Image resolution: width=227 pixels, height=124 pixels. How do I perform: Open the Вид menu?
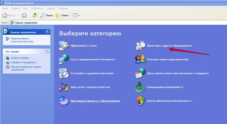(25, 8)
